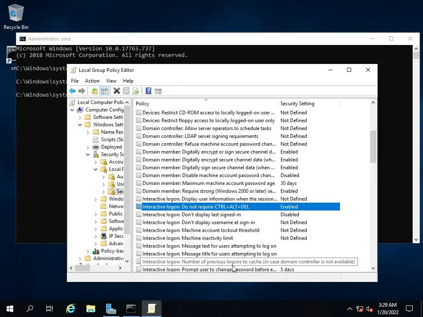Expand Account Policies node
Image resolution: width=423 pixels, height=317 pixels.
point(96,162)
